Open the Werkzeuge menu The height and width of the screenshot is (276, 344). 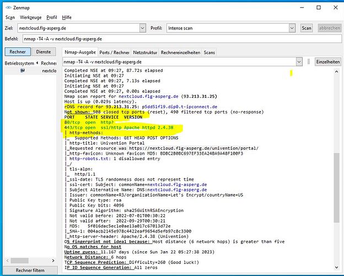(30, 17)
